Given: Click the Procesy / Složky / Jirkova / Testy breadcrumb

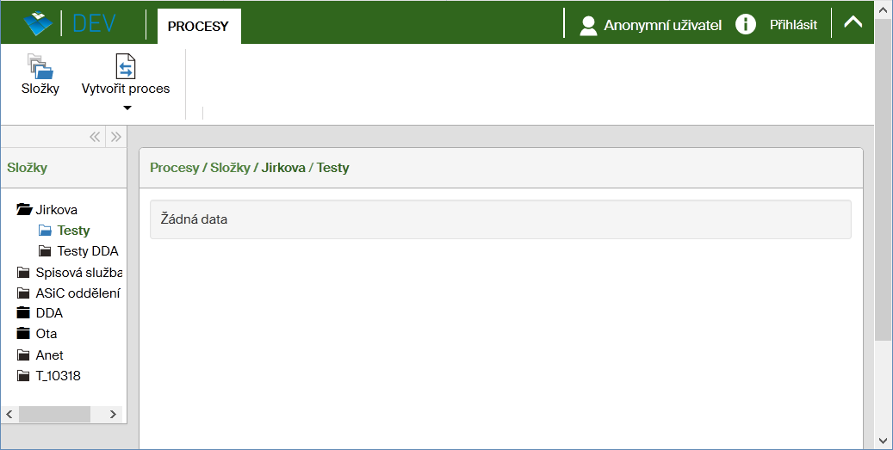Looking at the screenshot, I should pyautogui.click(x=250, y=168).
